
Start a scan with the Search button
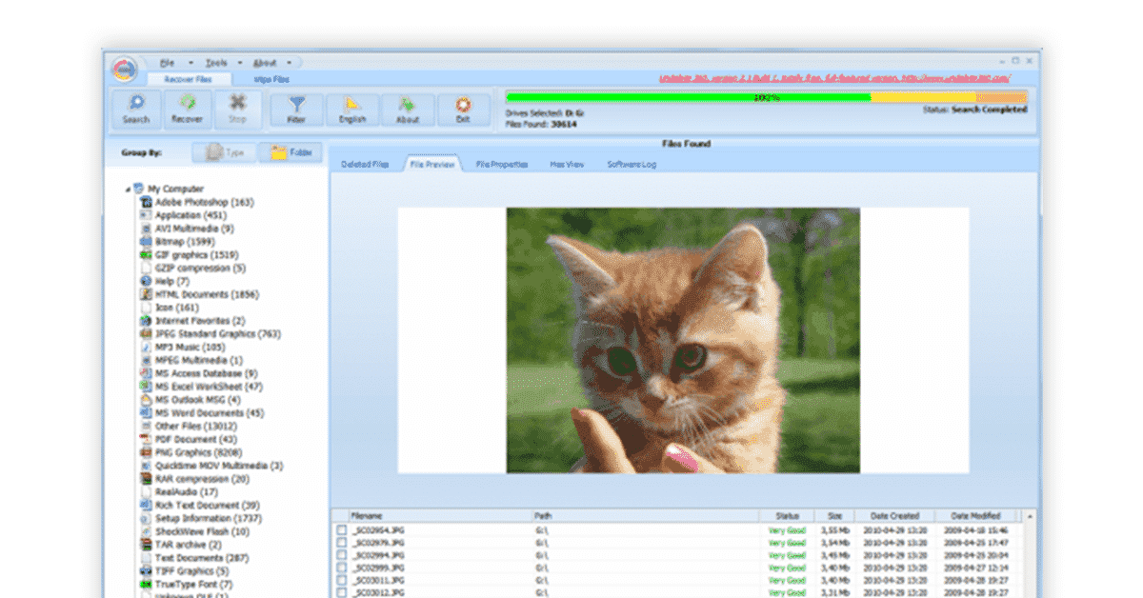(136, 110)
